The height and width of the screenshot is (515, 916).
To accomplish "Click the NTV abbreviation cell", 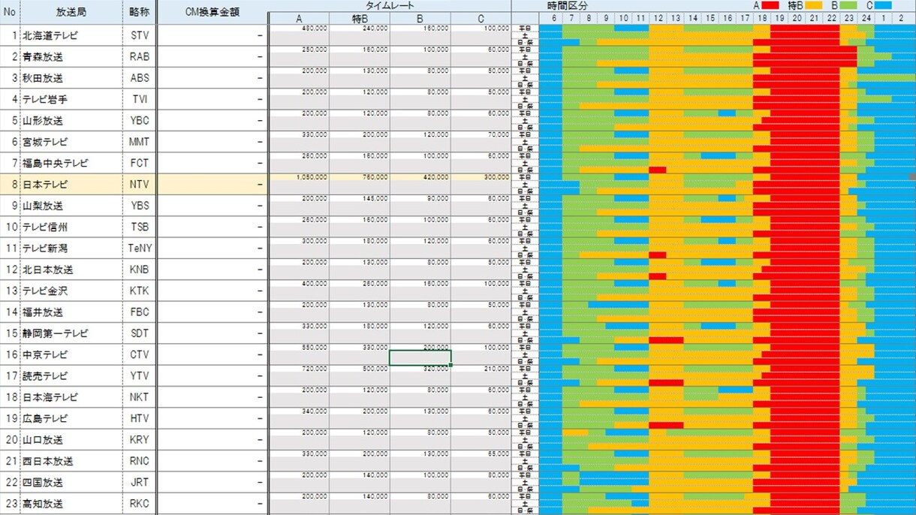I will click(x=139, y=184).
